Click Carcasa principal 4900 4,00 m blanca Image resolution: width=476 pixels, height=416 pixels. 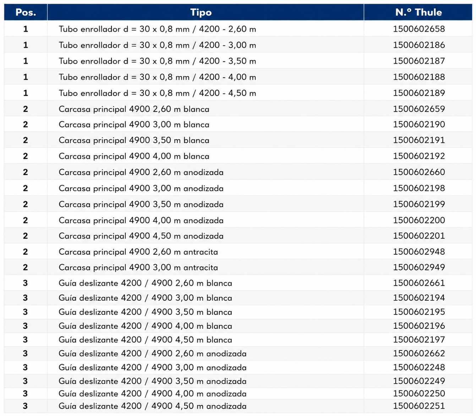pyautogui.click(x=134, y=156)
